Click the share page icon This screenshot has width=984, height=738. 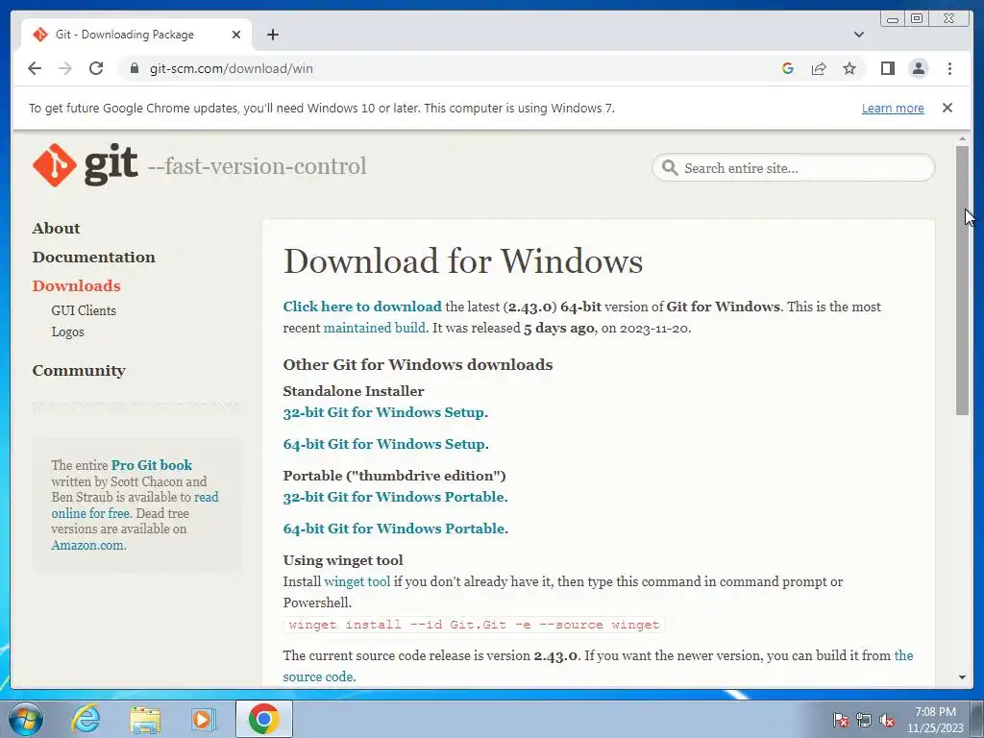[x=819, y=68]
